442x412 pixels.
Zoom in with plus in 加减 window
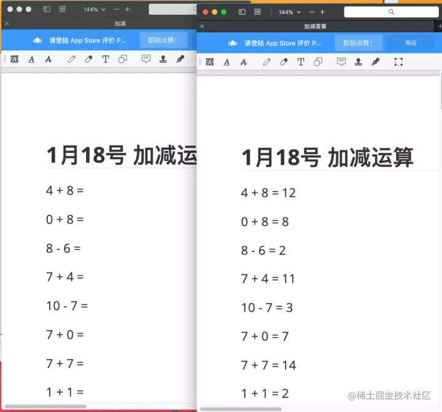click(128, 10)
